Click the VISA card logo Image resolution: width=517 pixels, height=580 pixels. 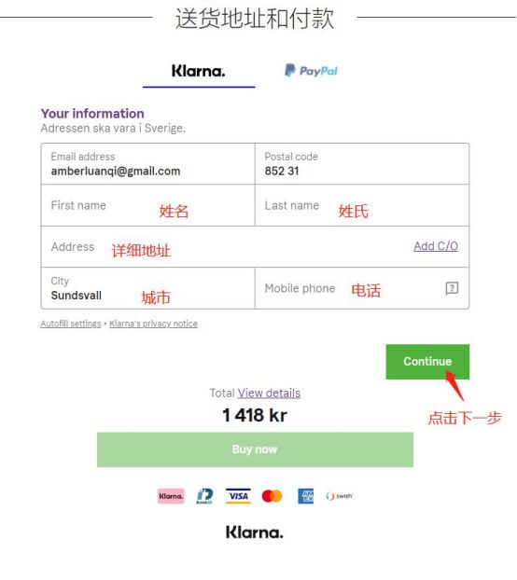click(238, 496)
